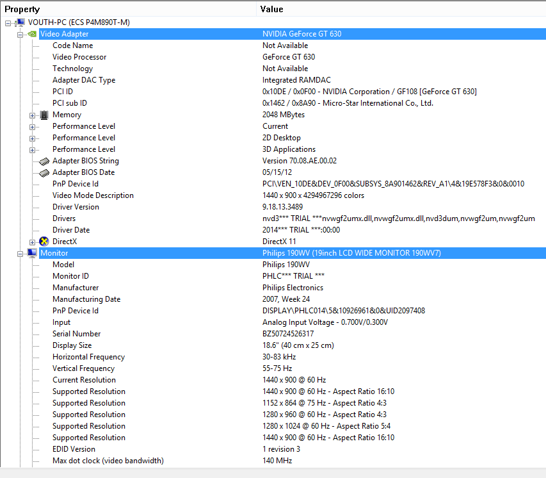The width and height of the screenshot is (546, 478).
Task: Click the computer icon beside VOUTH-PC
Action: tap(20, 22)
